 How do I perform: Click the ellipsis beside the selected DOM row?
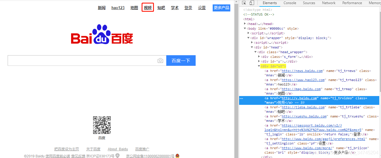pos(241,98)
